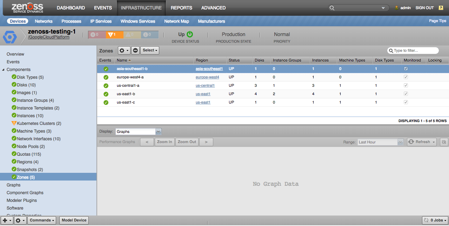
Task: Click the yellow warning events counter
Action: tap(132, 35)
